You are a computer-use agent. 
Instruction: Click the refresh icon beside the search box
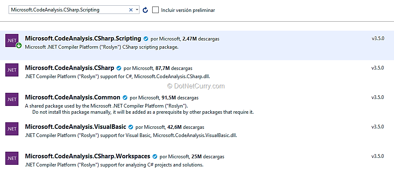pyautogui.click(x=145, y=10)
